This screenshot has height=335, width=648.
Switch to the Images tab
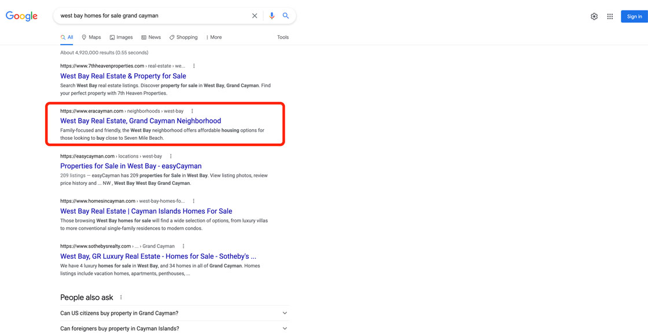point(121,37)
